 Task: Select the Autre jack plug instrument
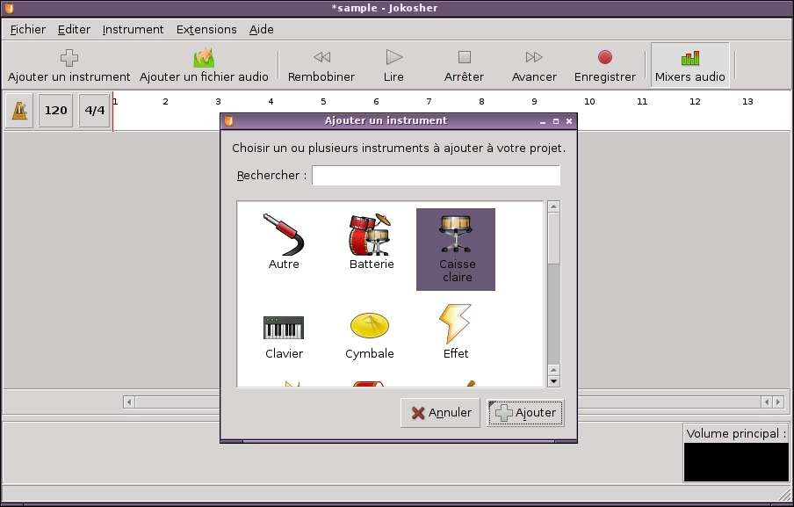point(284,243)
